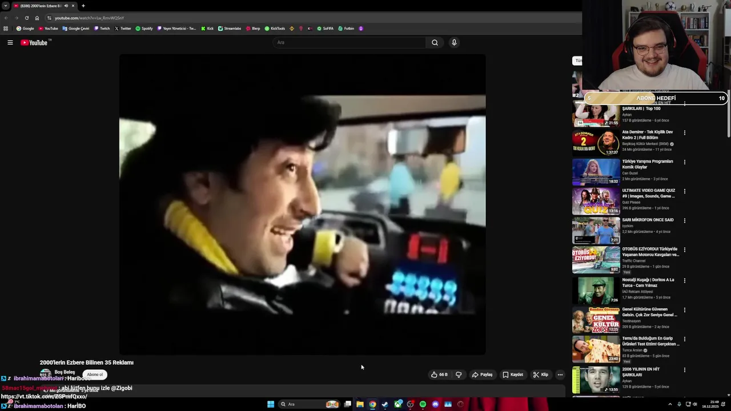Image resolution: width=731 pixels, height=411 pixels.
Task: Save the video with Kaydet button
Action: pyautogui.click(x=513, y=374)
